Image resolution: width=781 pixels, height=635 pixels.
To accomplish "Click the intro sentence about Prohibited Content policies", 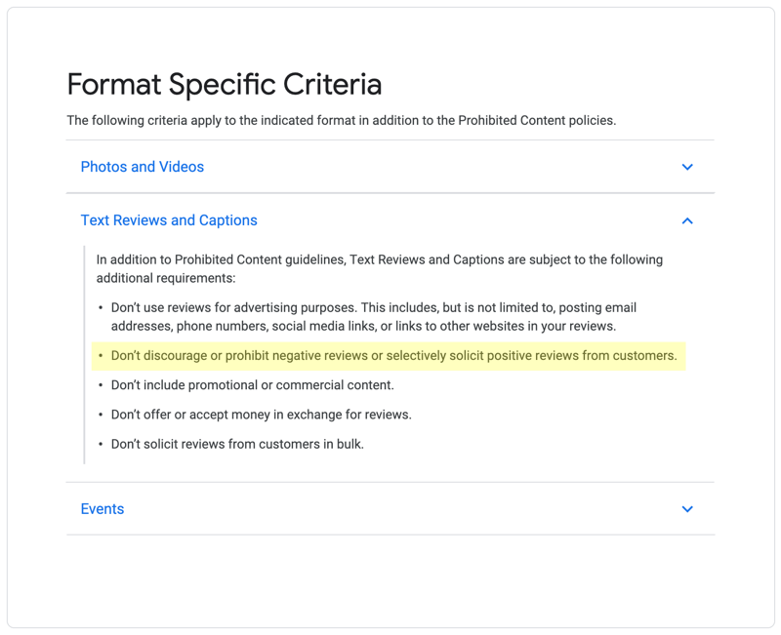I will tap(342, 120).
